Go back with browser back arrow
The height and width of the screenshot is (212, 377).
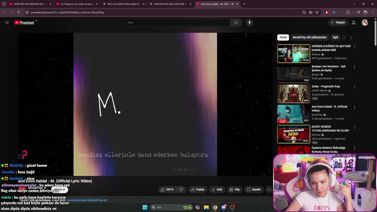coord(4,12)
